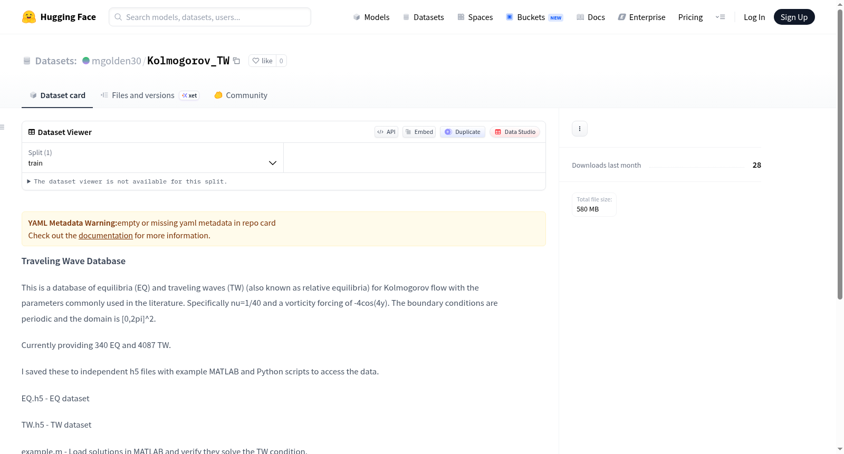Click the Embed button
844x454 pixels.
coord(419,132)
